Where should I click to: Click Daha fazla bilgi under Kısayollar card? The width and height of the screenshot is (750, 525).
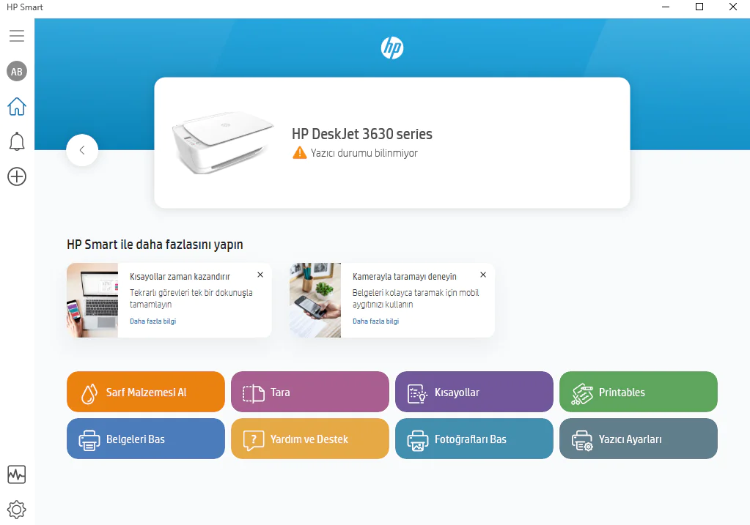pos(153,321)
